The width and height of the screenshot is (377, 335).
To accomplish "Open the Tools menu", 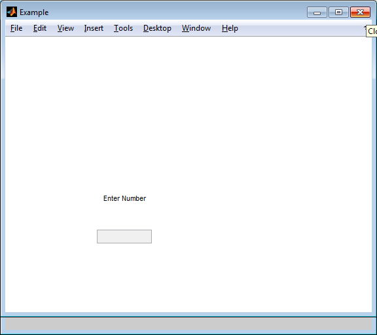I will [123, 28].
